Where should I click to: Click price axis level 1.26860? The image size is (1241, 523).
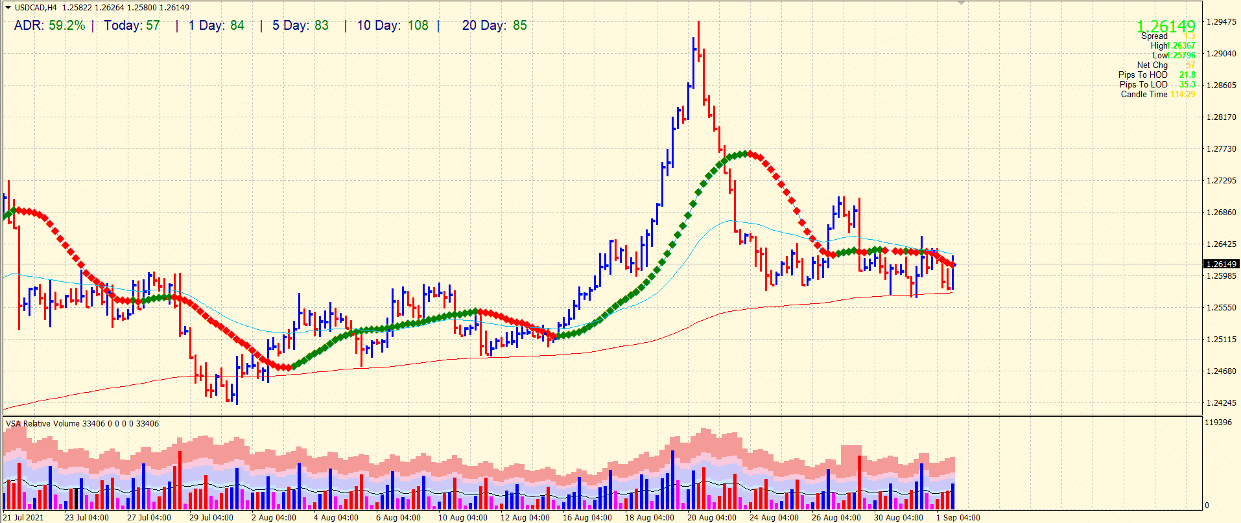[x=1221, y=213]
